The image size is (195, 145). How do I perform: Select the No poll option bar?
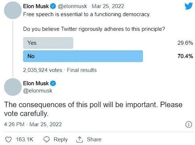tap(83, 56)
